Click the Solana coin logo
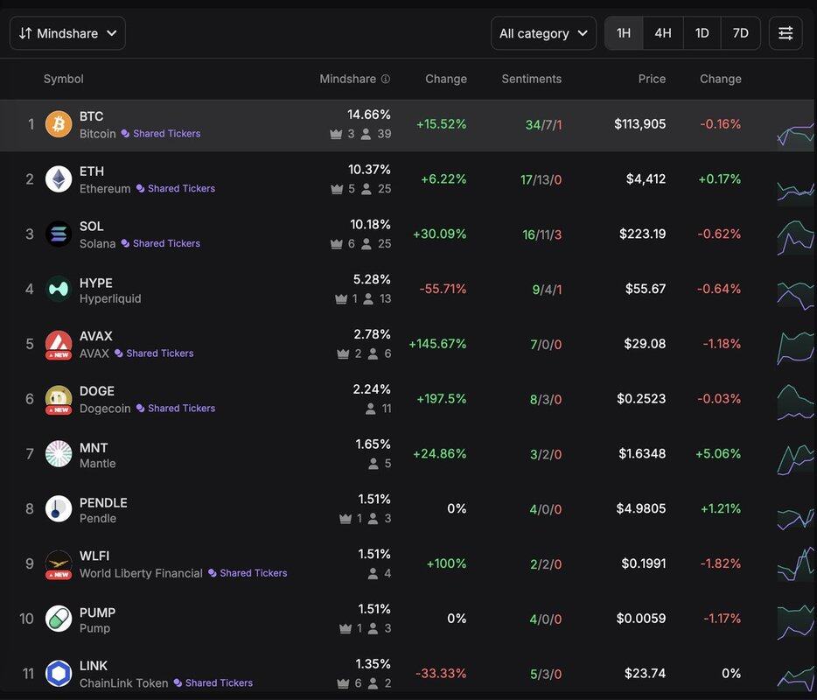817x700 pixels. click(x=59, y=234)
